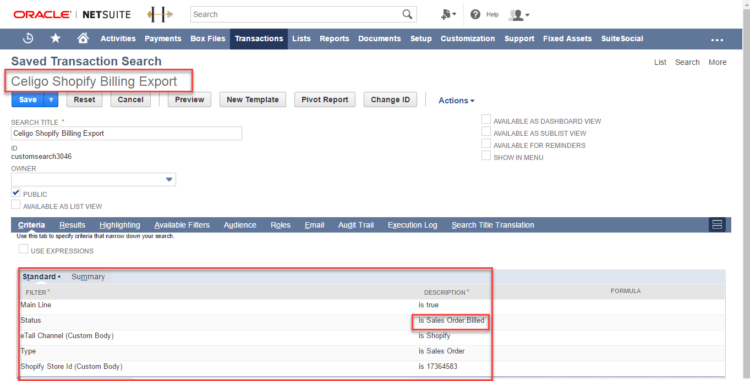Click the Cancel button

coord(131,100)
